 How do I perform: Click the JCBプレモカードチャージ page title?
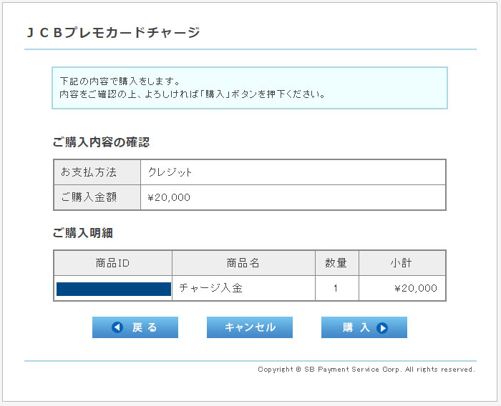pyautogui.click(x=113, y=33)
